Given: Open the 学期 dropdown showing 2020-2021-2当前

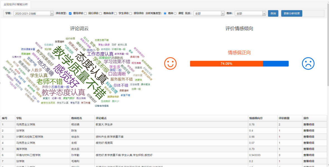Looking at the screenshot, I should click(x=34, y=13).
